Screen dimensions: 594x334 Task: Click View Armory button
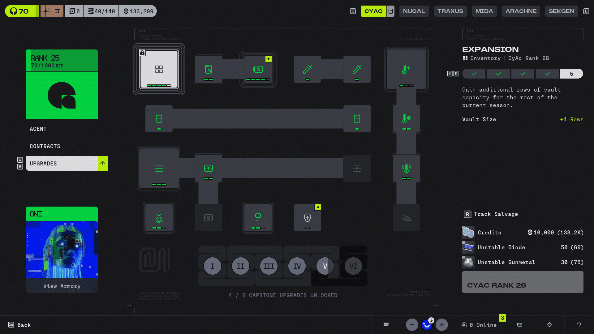coord(62,286)
